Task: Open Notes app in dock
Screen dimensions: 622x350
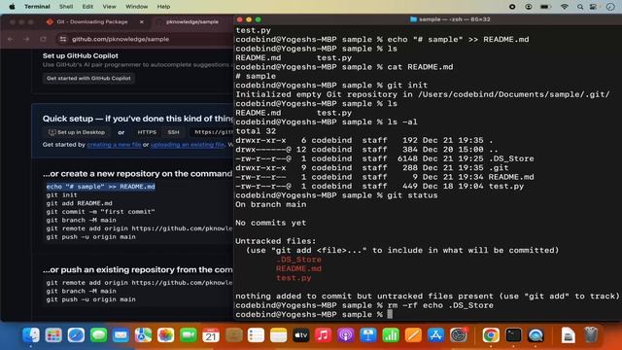Action: [x=279, y=335]
